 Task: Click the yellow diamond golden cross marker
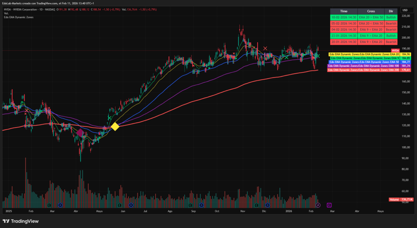115,127
